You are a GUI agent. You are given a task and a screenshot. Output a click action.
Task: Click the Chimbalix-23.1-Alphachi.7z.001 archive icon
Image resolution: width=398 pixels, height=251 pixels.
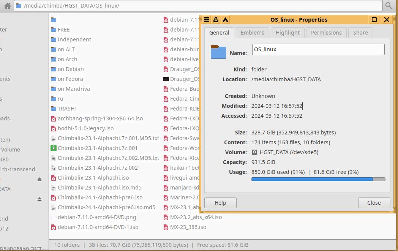pyautogui.click(x=54, y=148)
